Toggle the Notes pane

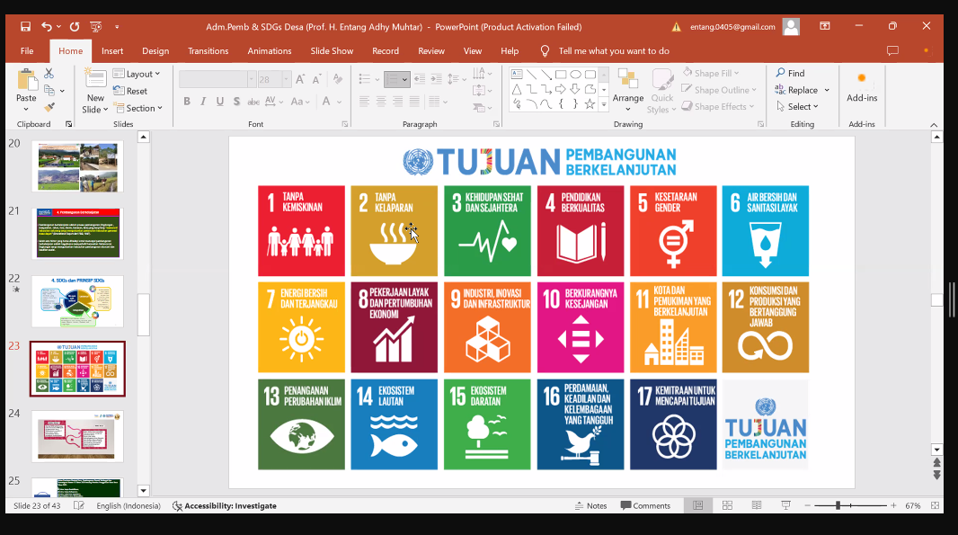click(590, 506)
